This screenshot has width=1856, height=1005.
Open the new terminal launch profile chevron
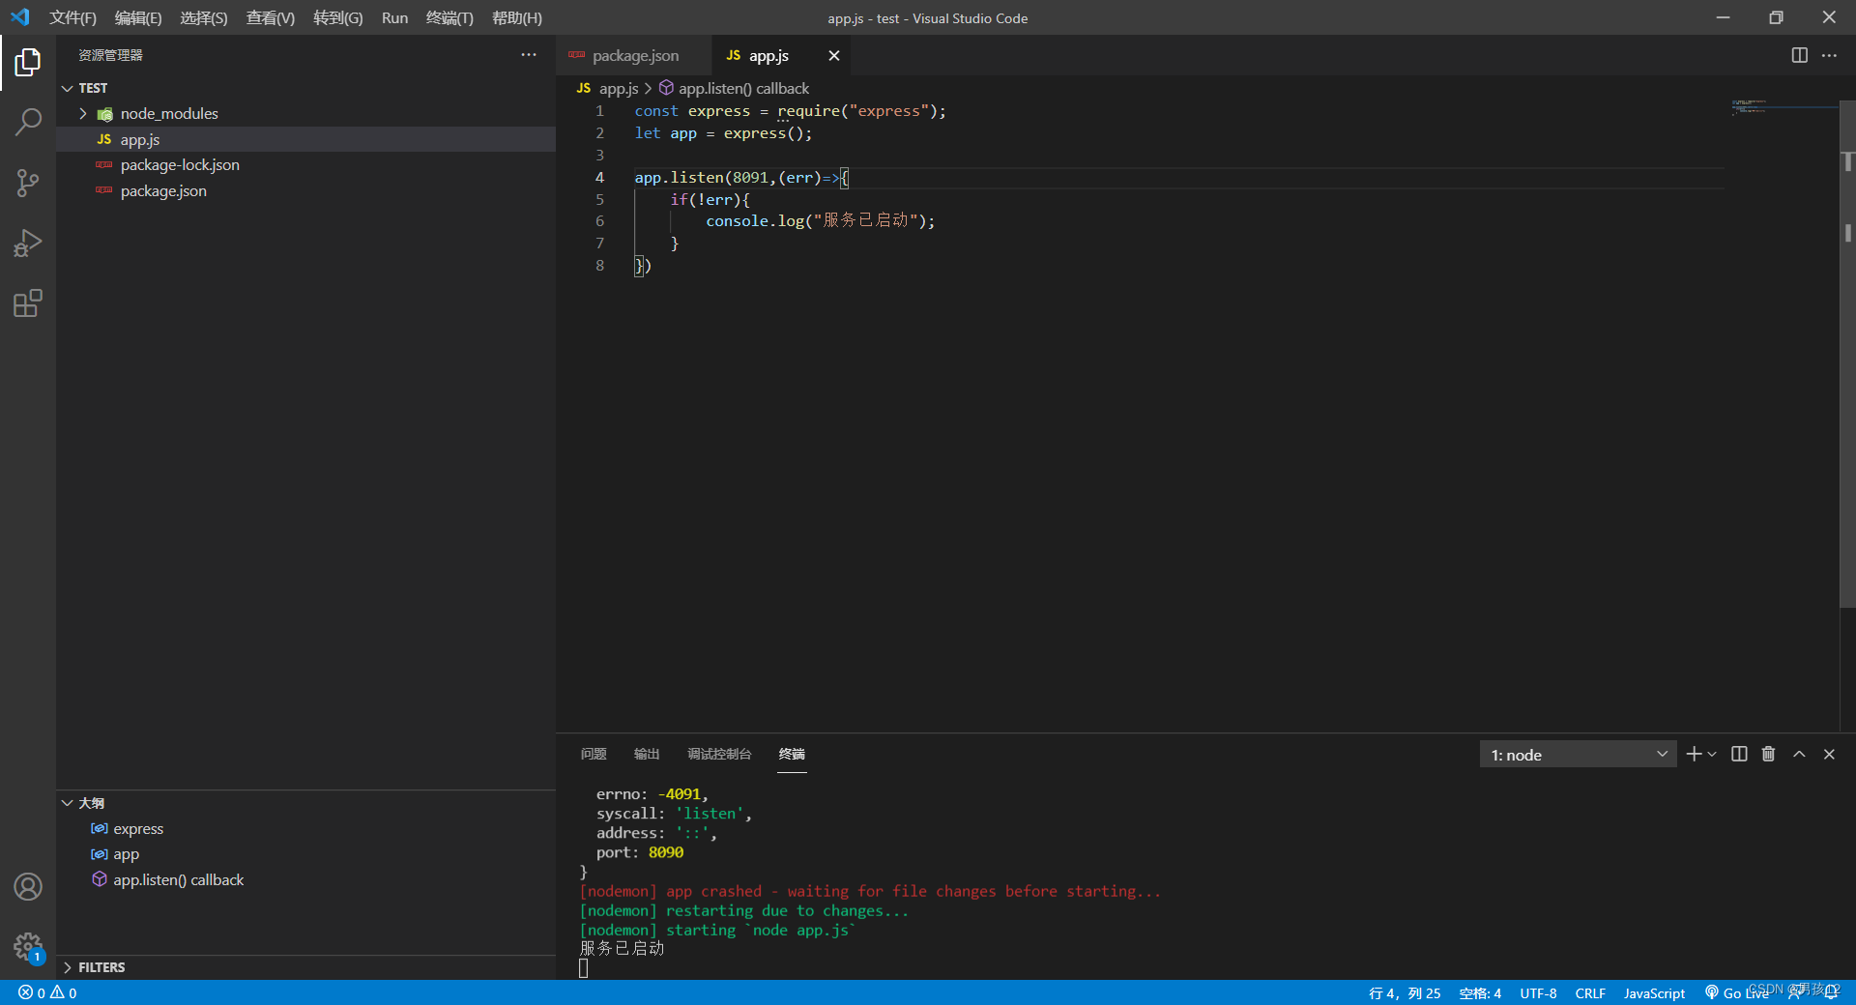(1712, 754)
